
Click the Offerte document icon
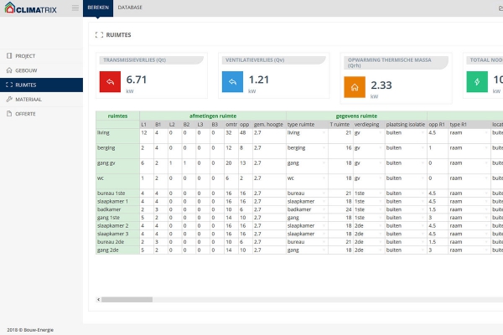click(x=9, y=114)
